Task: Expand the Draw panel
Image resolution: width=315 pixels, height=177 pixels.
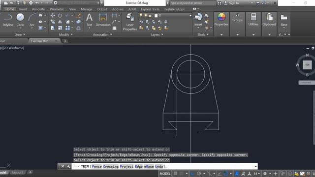Action: (x=20, y=34)
